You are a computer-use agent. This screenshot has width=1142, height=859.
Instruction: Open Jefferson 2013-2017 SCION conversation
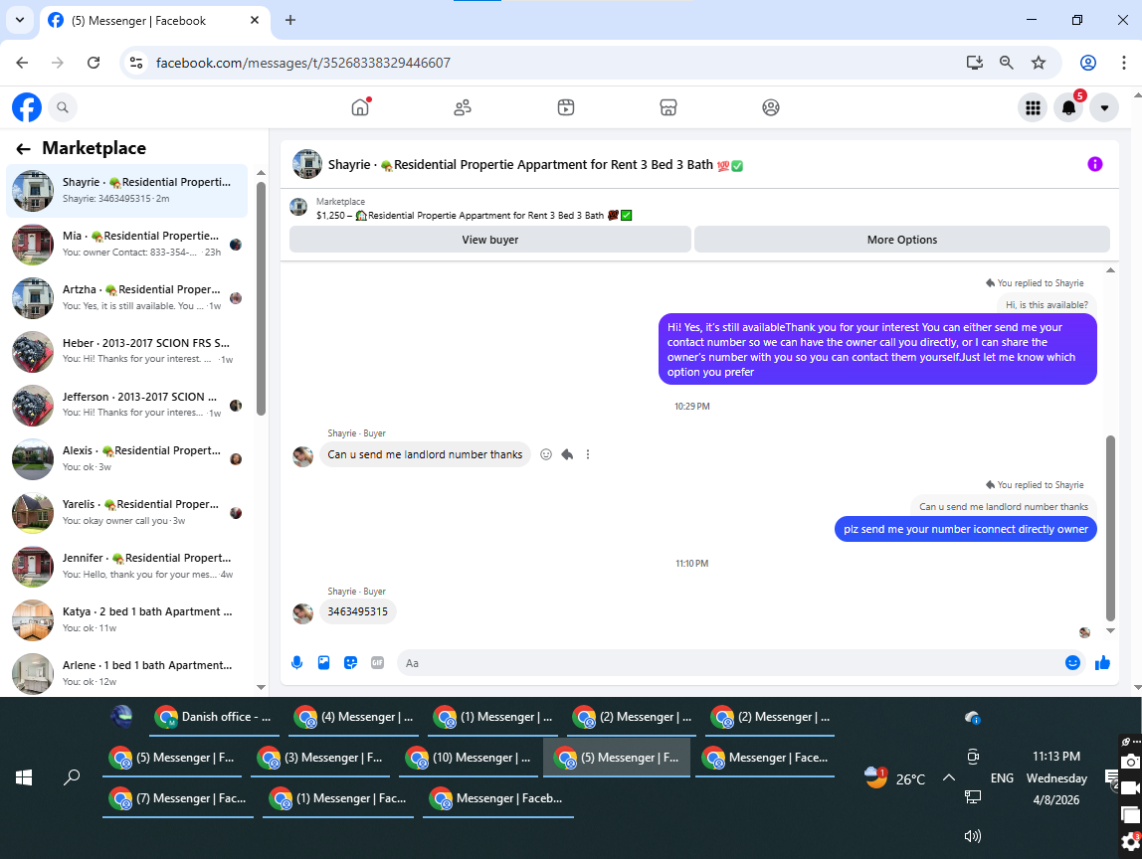click(x=126, y=406)
